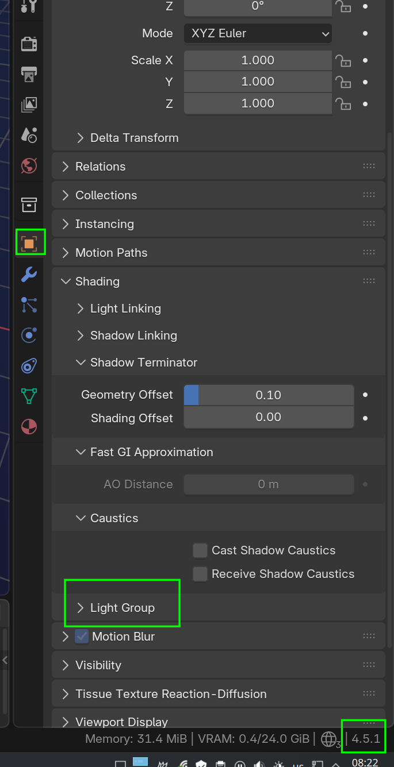
Task: Open the Render properties tab
Action: 29,44
